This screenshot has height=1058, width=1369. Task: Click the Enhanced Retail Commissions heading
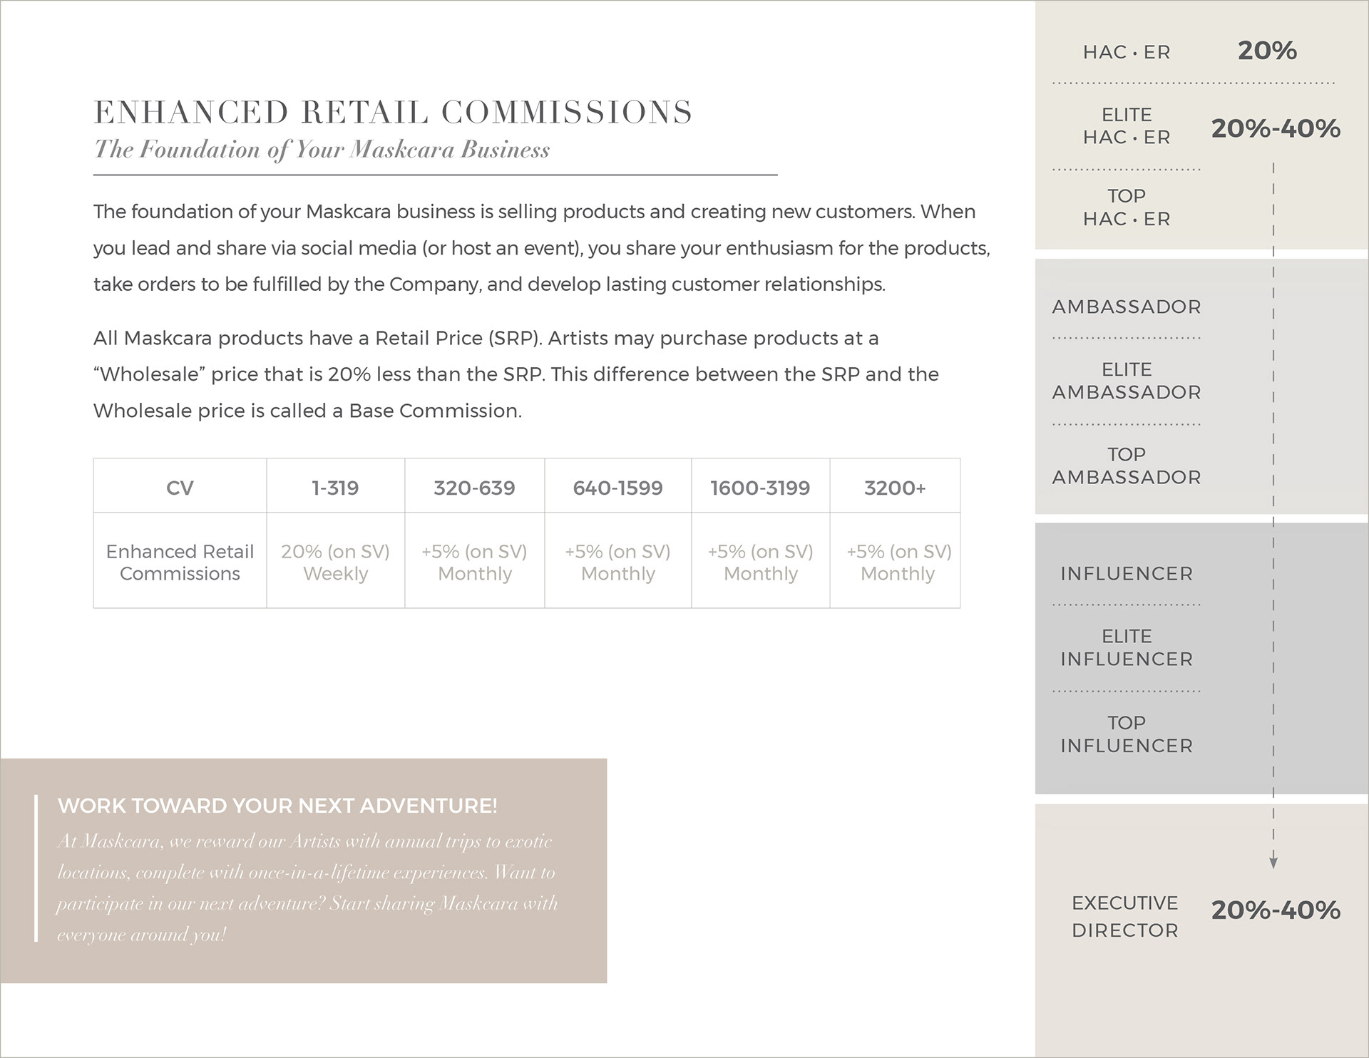point(393,112)
